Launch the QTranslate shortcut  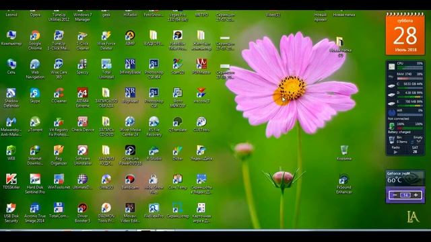(178, 124)
